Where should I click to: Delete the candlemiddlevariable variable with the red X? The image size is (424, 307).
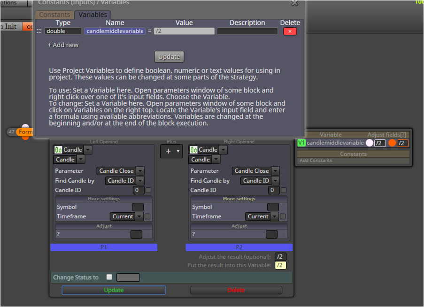point(290,31)
